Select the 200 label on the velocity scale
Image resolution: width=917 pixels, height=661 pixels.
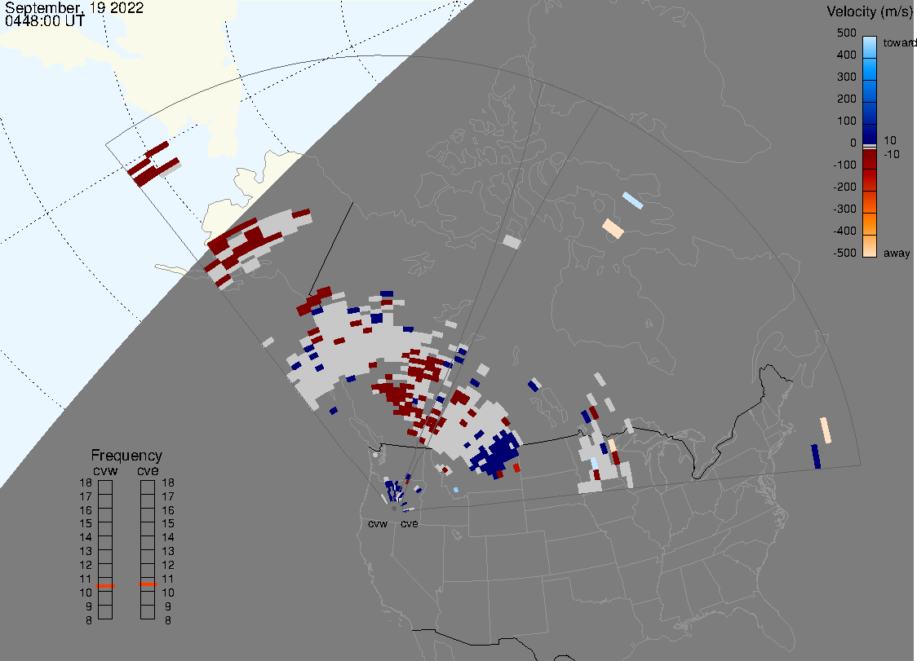tap(846, 99)
